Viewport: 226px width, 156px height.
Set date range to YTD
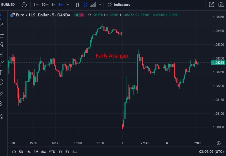(x=52, y=152)
